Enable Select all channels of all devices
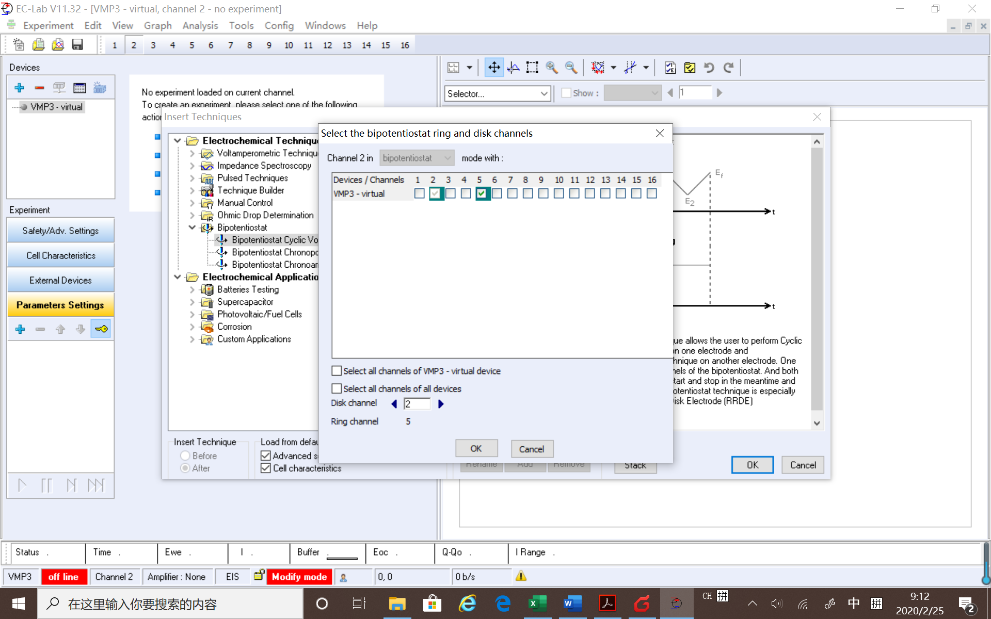 (337, 388)
